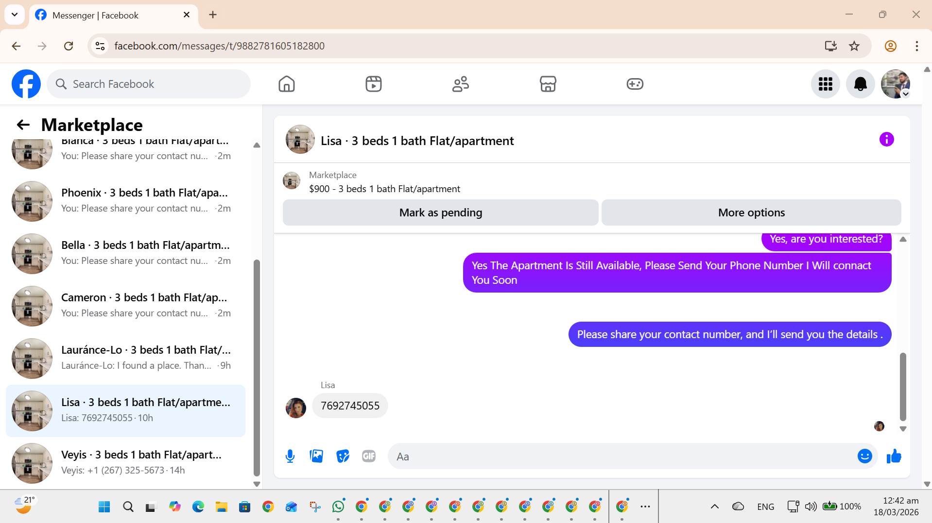Open the Marketplace storefront icon
The height and width of the screenshot is (523, 932).
point(548,84)
